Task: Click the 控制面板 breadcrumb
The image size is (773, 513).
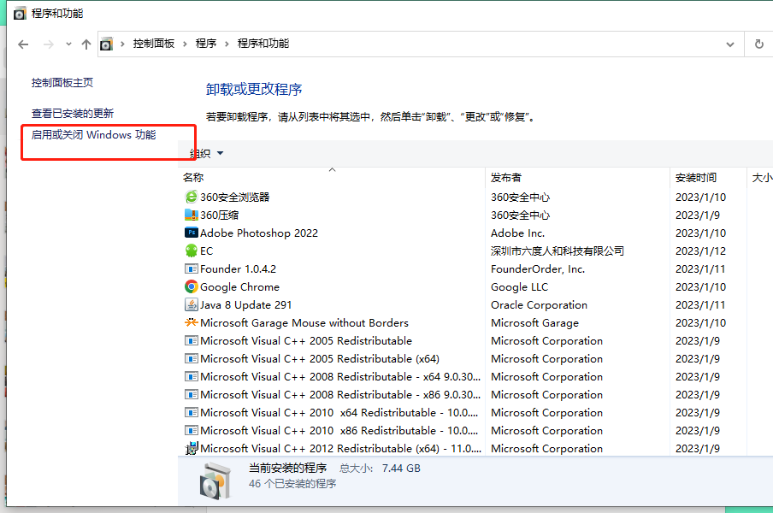Action: 154,44
